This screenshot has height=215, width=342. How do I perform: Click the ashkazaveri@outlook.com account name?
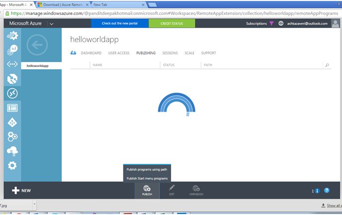[307, 23]
